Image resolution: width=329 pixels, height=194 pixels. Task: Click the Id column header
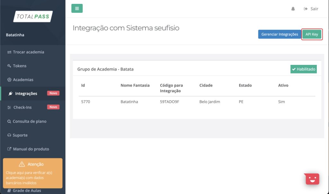tap(83, 85)
